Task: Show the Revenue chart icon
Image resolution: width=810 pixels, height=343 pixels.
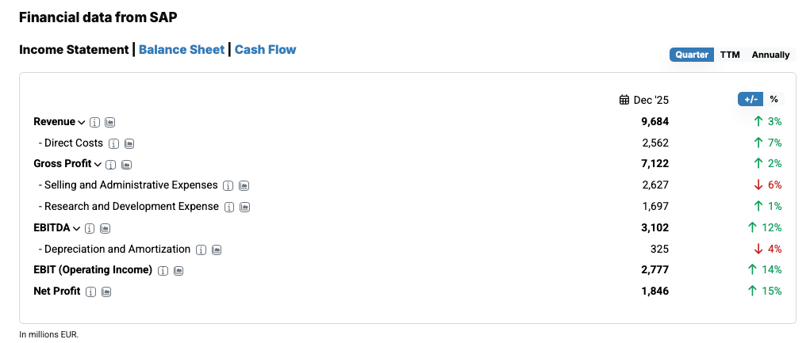Action: point(110,122)
